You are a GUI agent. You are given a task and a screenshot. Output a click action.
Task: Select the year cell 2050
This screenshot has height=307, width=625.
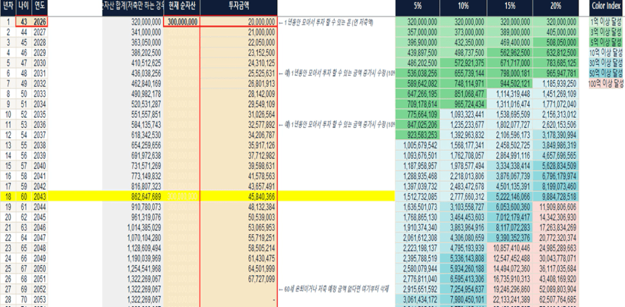pyautogui.click(x=40, y=268)
